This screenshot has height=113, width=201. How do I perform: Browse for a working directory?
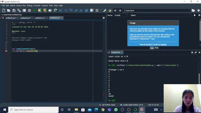193,10
